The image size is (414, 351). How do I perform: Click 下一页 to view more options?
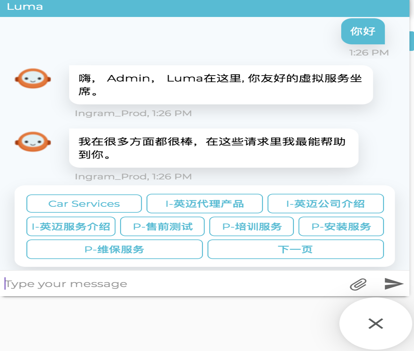(296, 249)
